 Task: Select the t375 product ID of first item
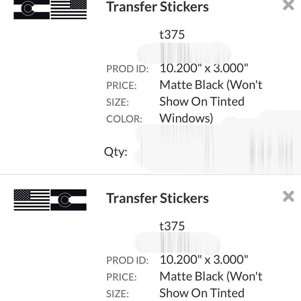click(172, 34)
